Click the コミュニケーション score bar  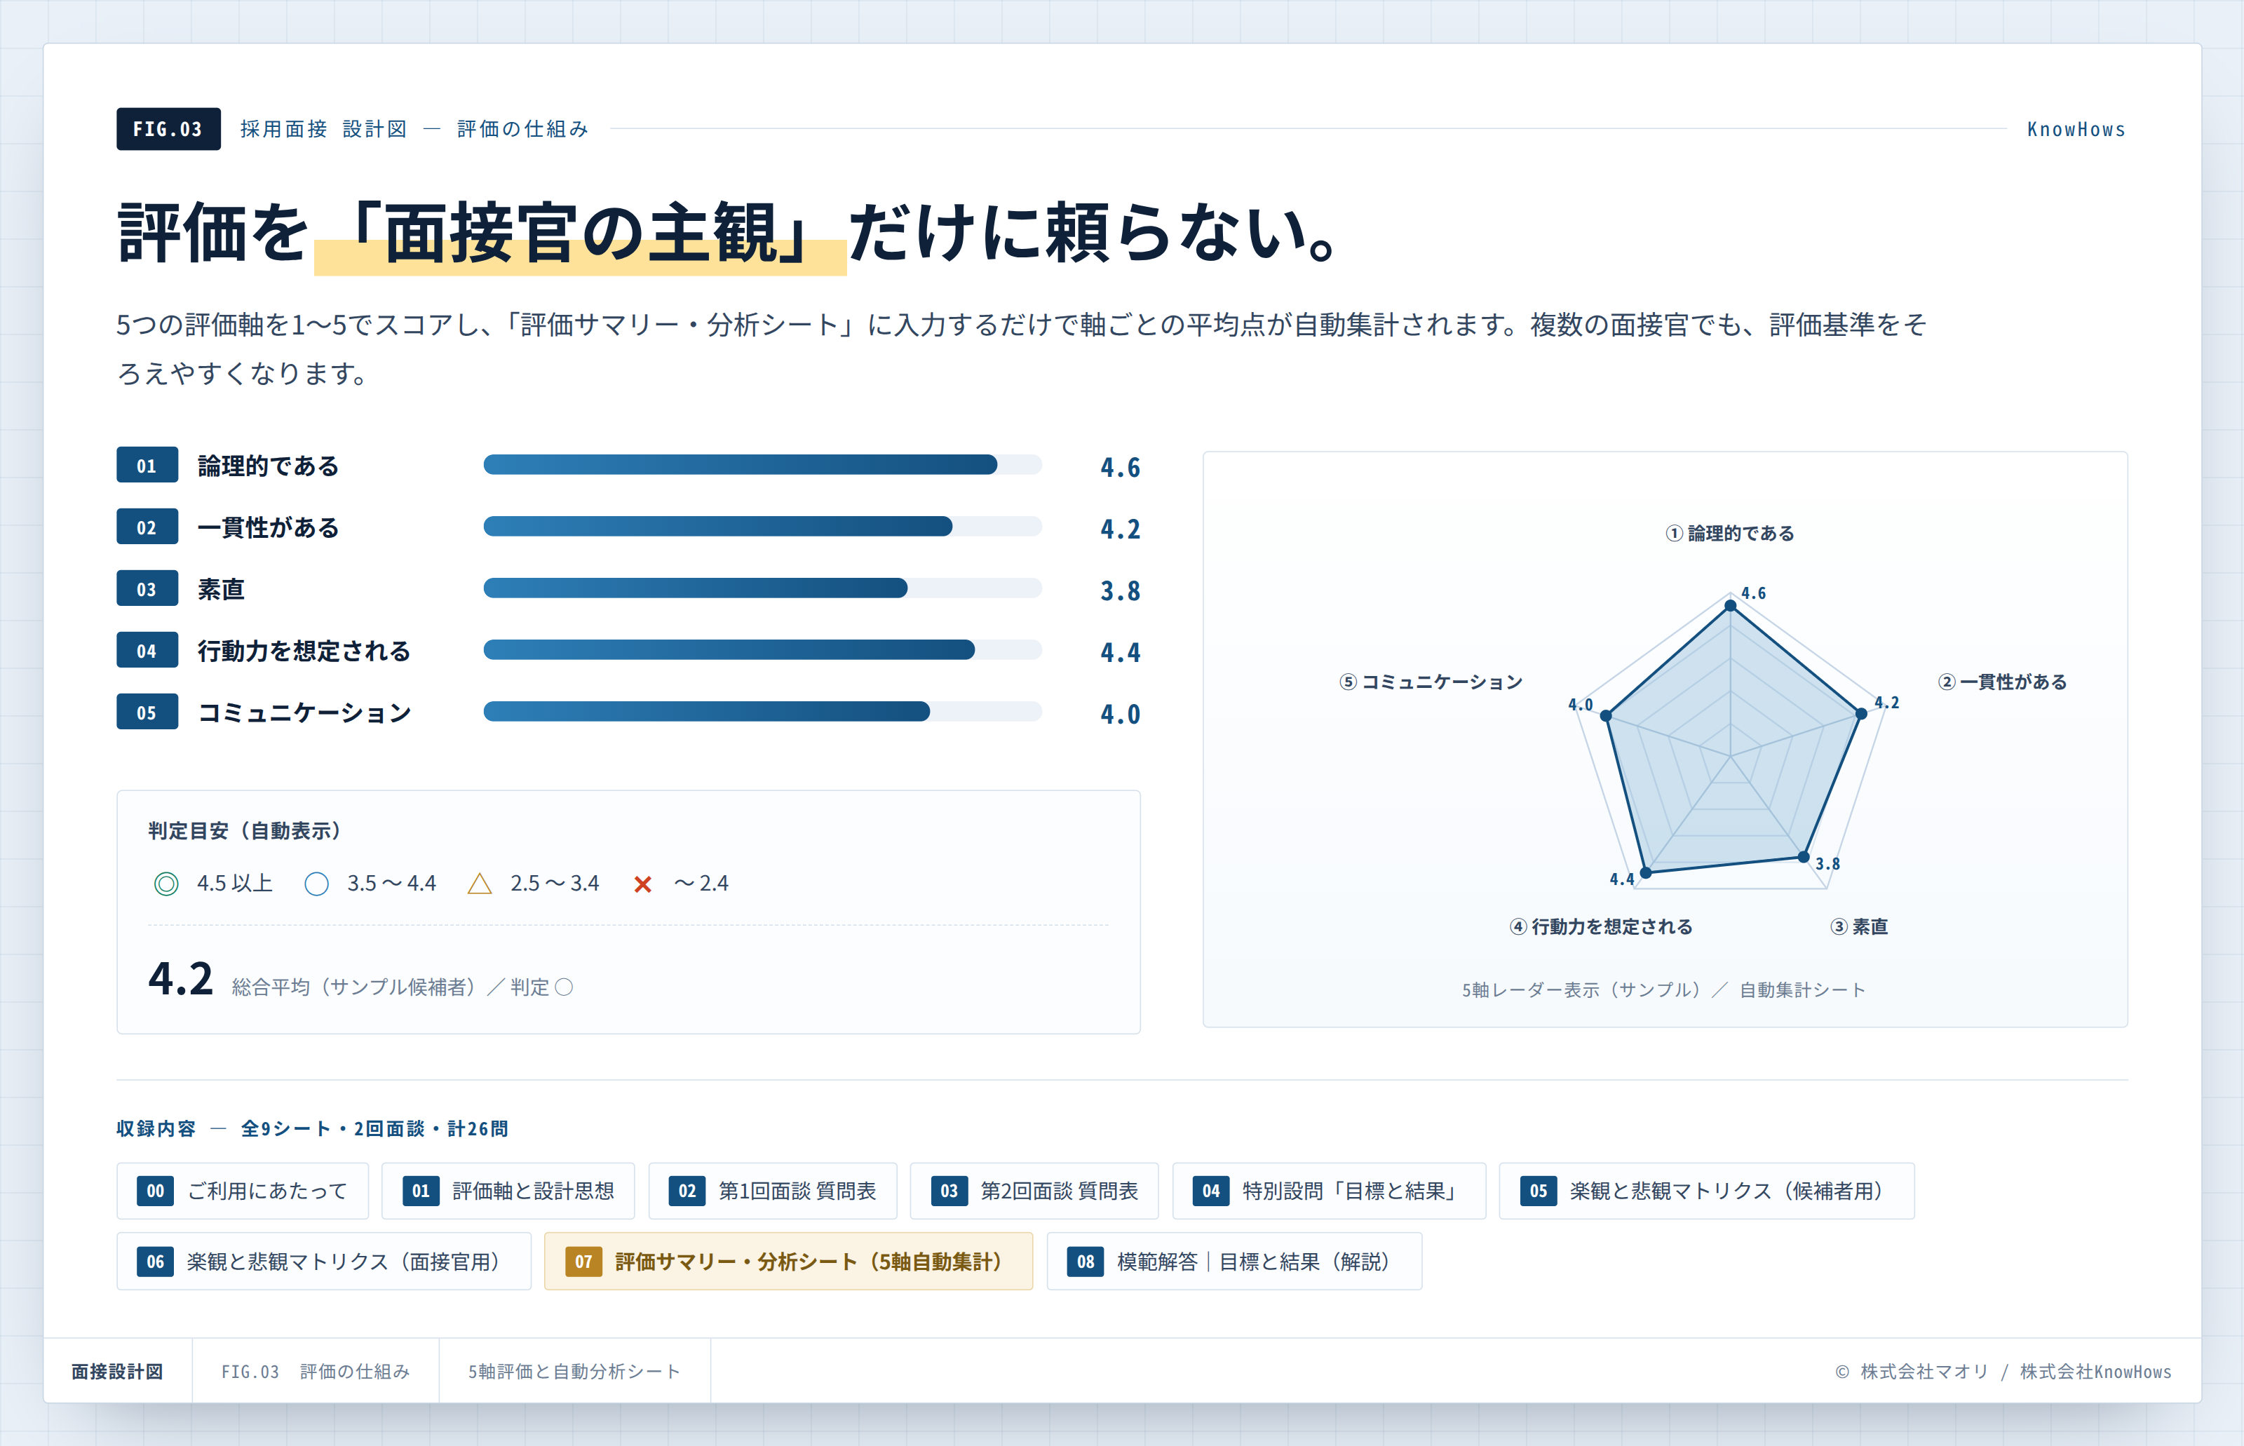point(762,712)
